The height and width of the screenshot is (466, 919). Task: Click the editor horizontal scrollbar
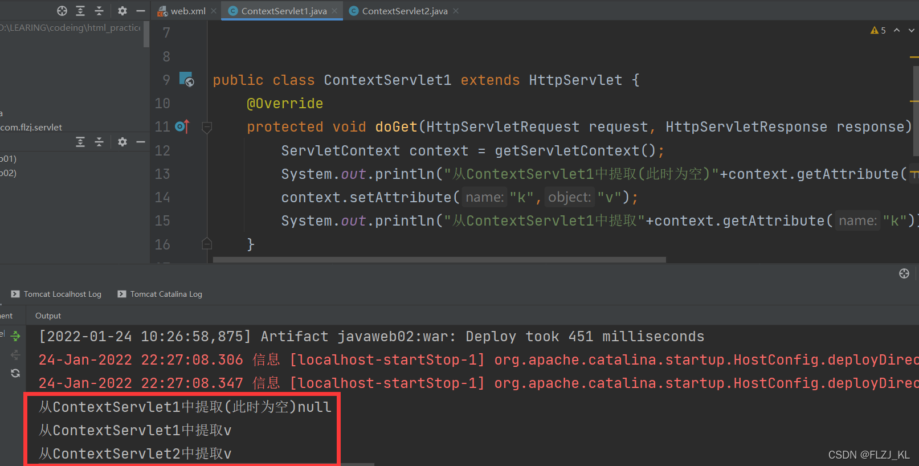[x=439, y=260]
